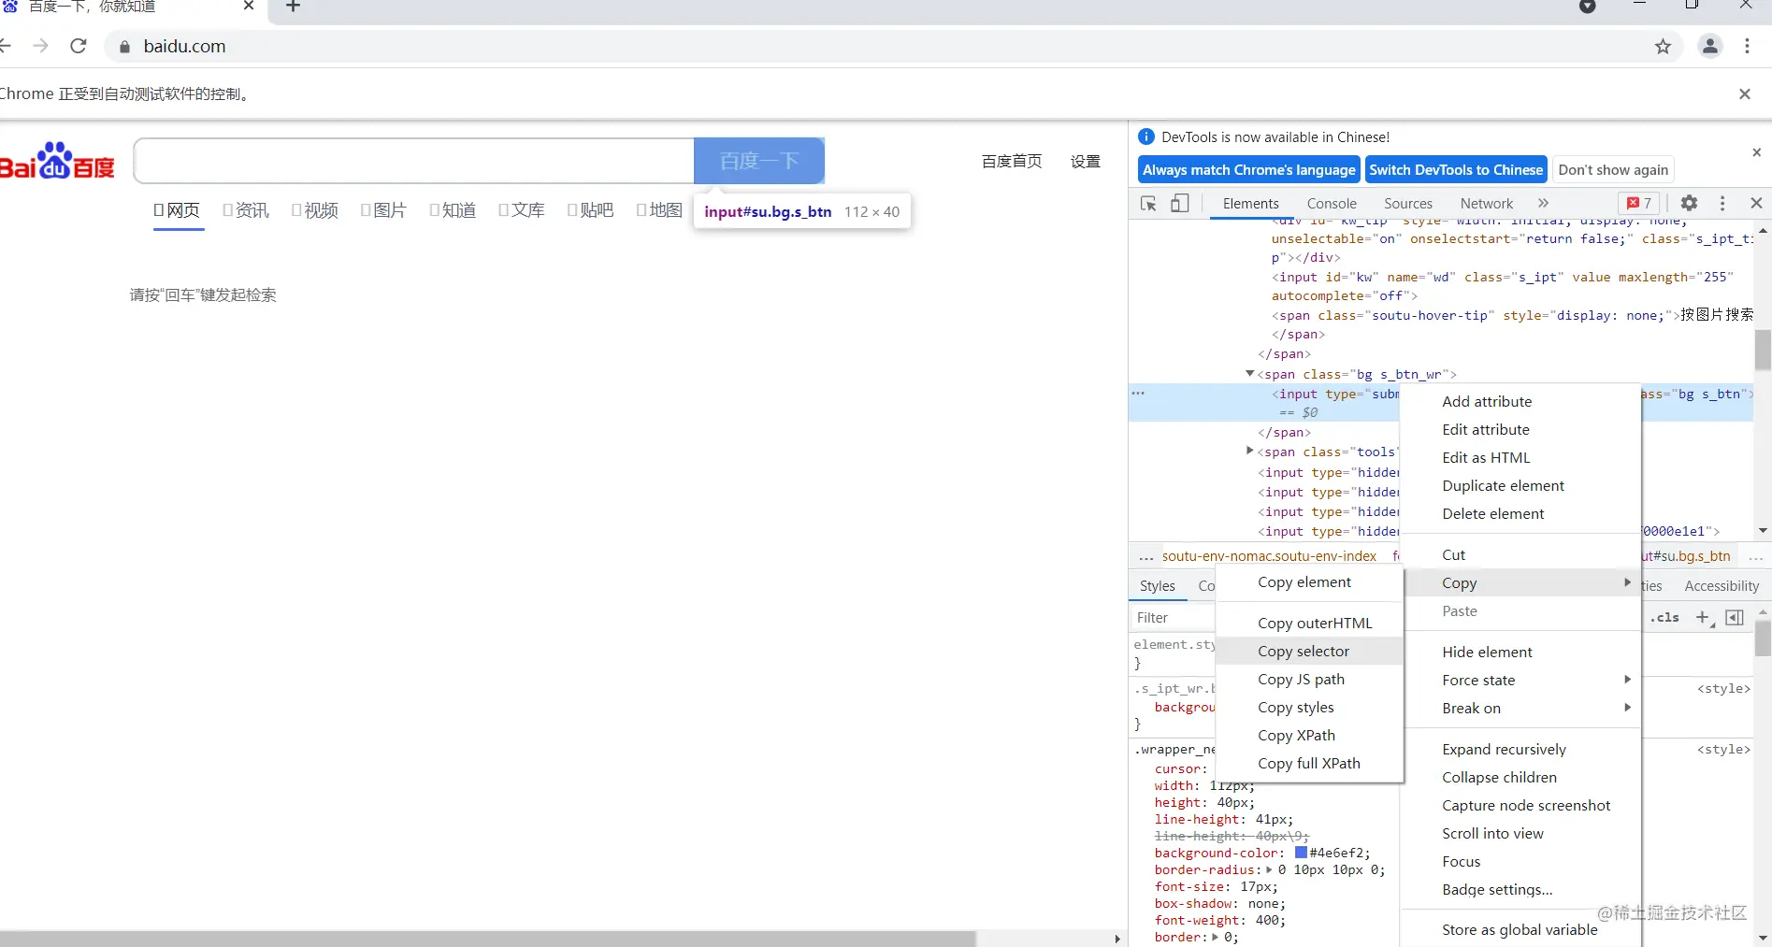The width and height of the screenshot is (1772, 947).
Task: Activate the inspect element picker
Action: pyautogui.click(x=1149, y=203)
